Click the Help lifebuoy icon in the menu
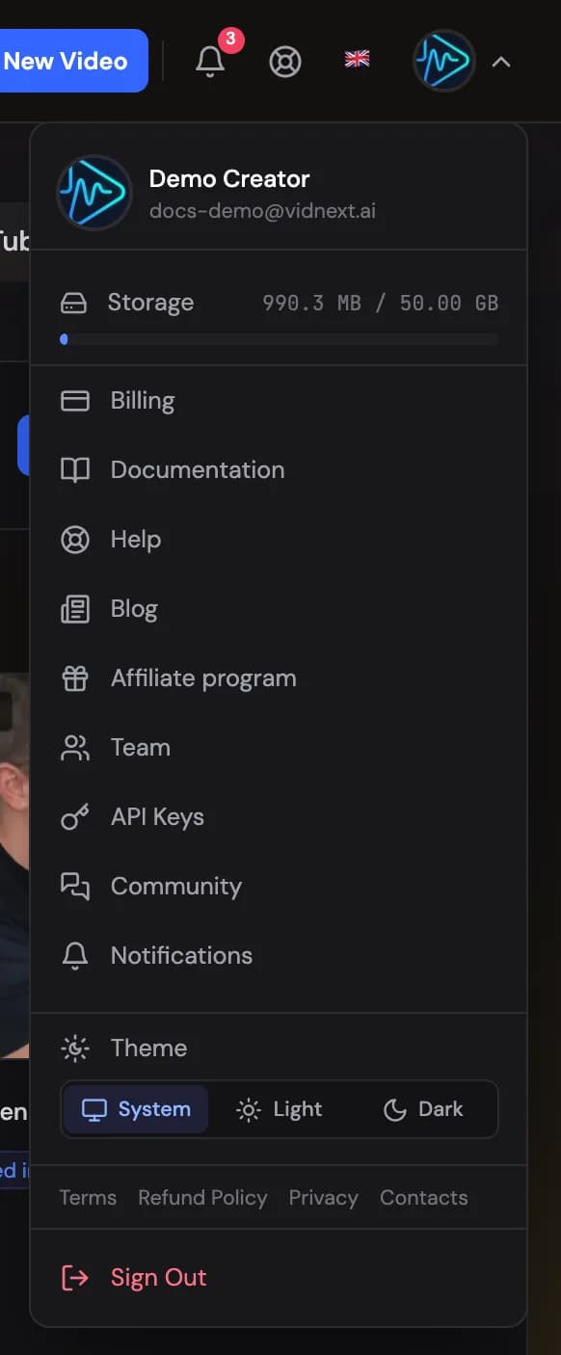The image size is (561, 1355). pyautogui.click(x=75, y=540)
